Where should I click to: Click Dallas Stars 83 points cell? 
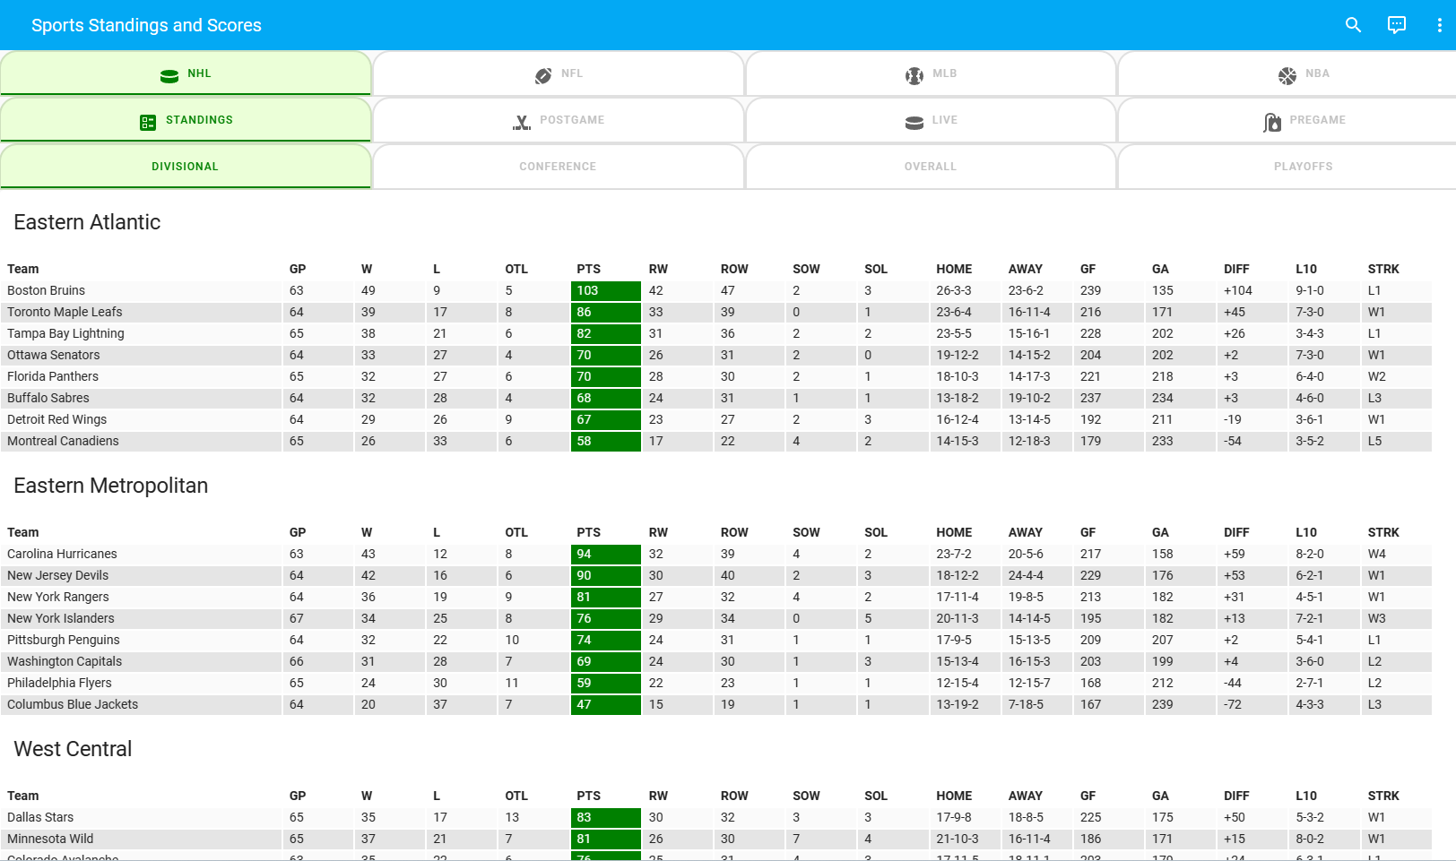pos(606,817)
